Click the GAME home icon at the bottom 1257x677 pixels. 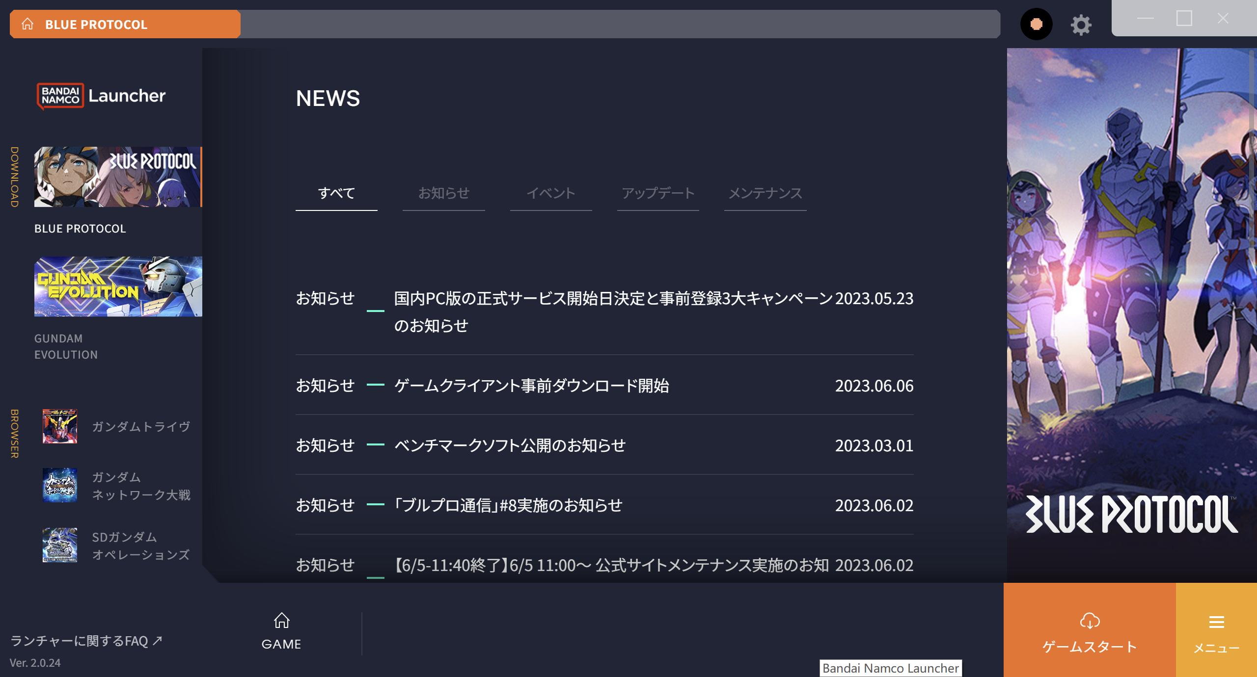click(x=281, y=621)
